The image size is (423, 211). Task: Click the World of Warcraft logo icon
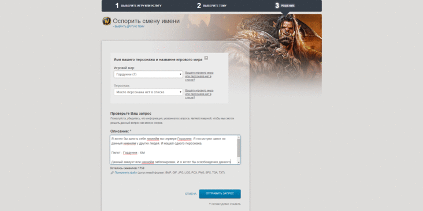(106, 21)
